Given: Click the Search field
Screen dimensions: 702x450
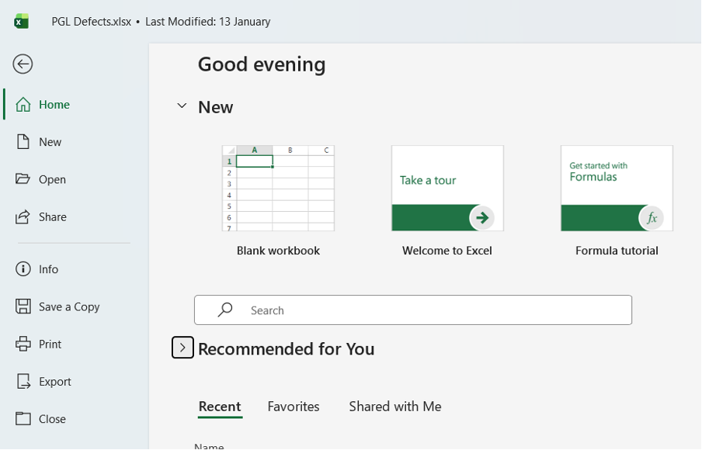Looking at the screenshot, I should (x=412, y=310).
